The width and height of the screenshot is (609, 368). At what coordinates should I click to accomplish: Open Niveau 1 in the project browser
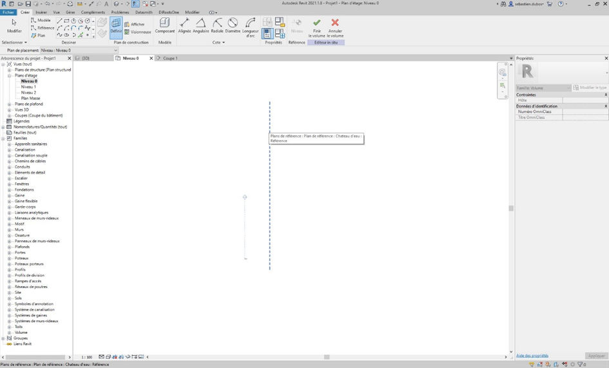[x=28, y=87]
